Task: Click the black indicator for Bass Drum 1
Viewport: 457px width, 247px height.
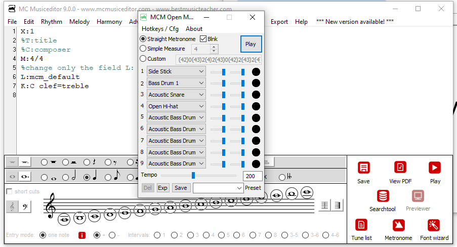Action: 256,83
